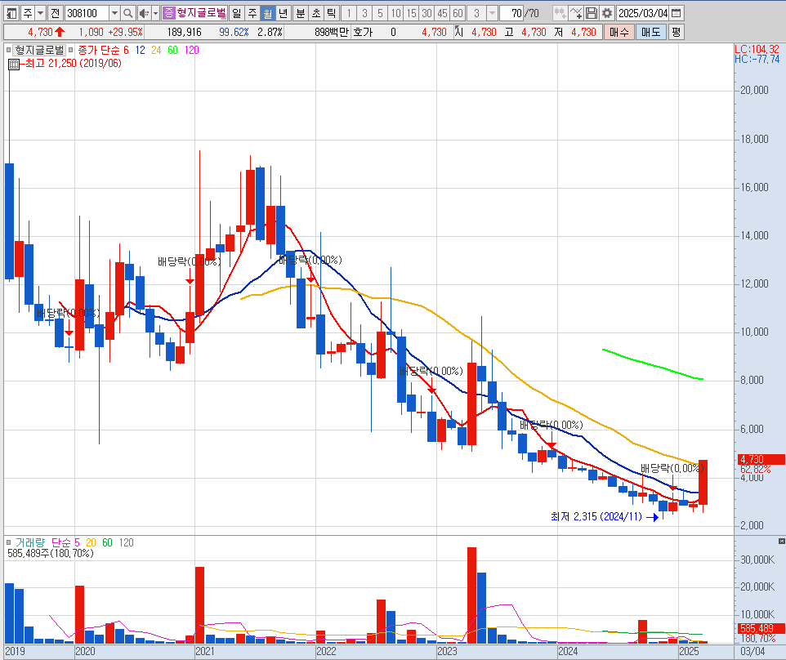Select the 3 interval button
Image resolution: width=786 pixels, height=660 pixels.
(364, 13)
